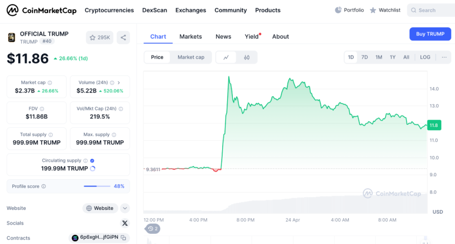Expand Volume (24h) details arrow
The width and height of the screenshot is (455, 244).
point(119,83)
